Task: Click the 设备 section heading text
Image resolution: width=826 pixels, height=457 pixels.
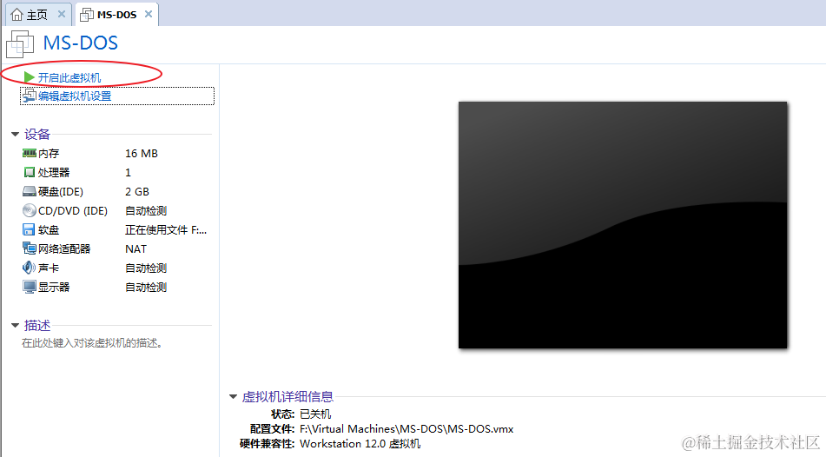Action: click(x=36, y=135)
